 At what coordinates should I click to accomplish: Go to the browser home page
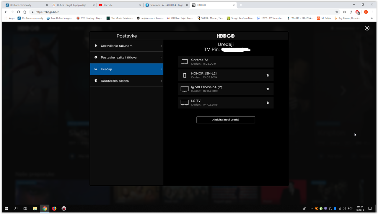25,12
